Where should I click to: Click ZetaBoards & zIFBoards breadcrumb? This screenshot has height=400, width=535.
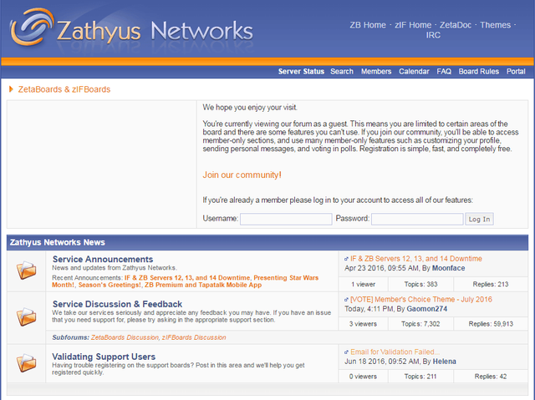(64, 89)
